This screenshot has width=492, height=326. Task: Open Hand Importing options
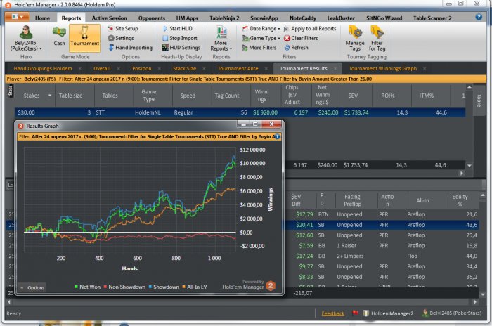coord(129,48)
